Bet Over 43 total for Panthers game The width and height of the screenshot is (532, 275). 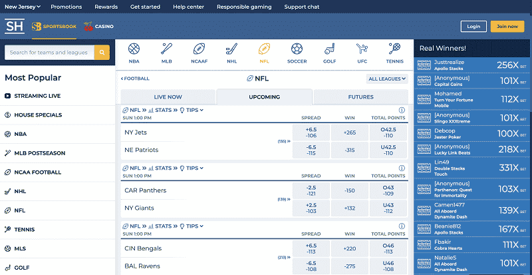pos(388,190)
